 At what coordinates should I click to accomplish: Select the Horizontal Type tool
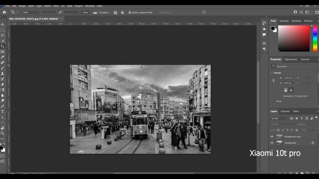(2, 111)
